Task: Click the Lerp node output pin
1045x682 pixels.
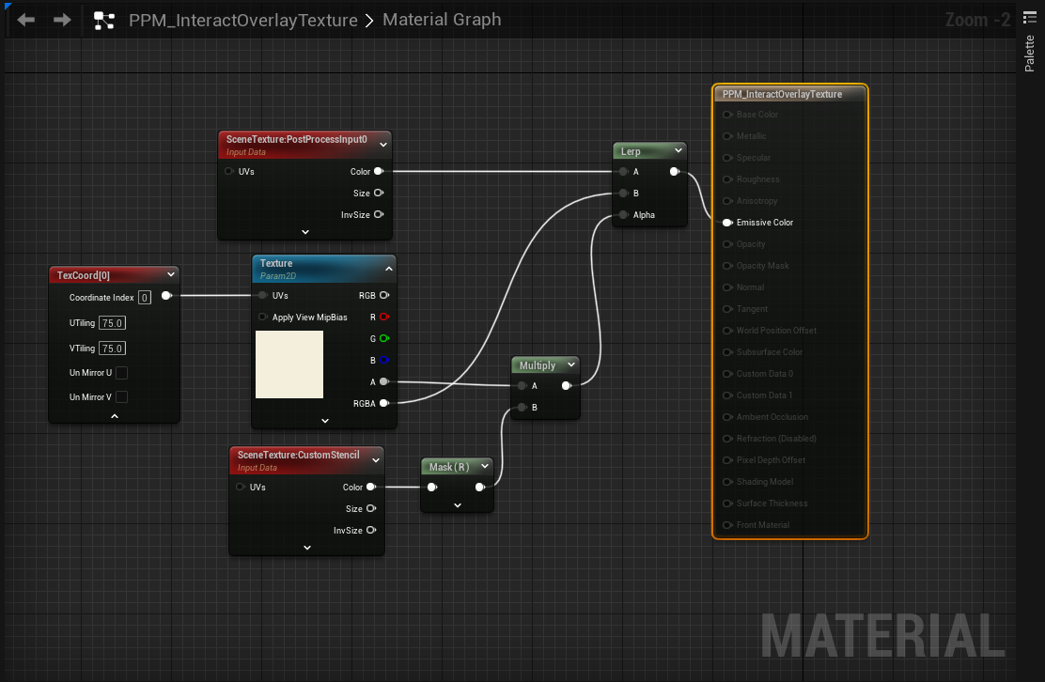Action: (x=675, y=172)
